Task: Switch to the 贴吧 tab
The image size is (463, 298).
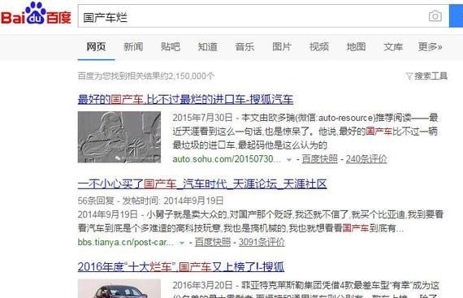Action: coord(171,46)
